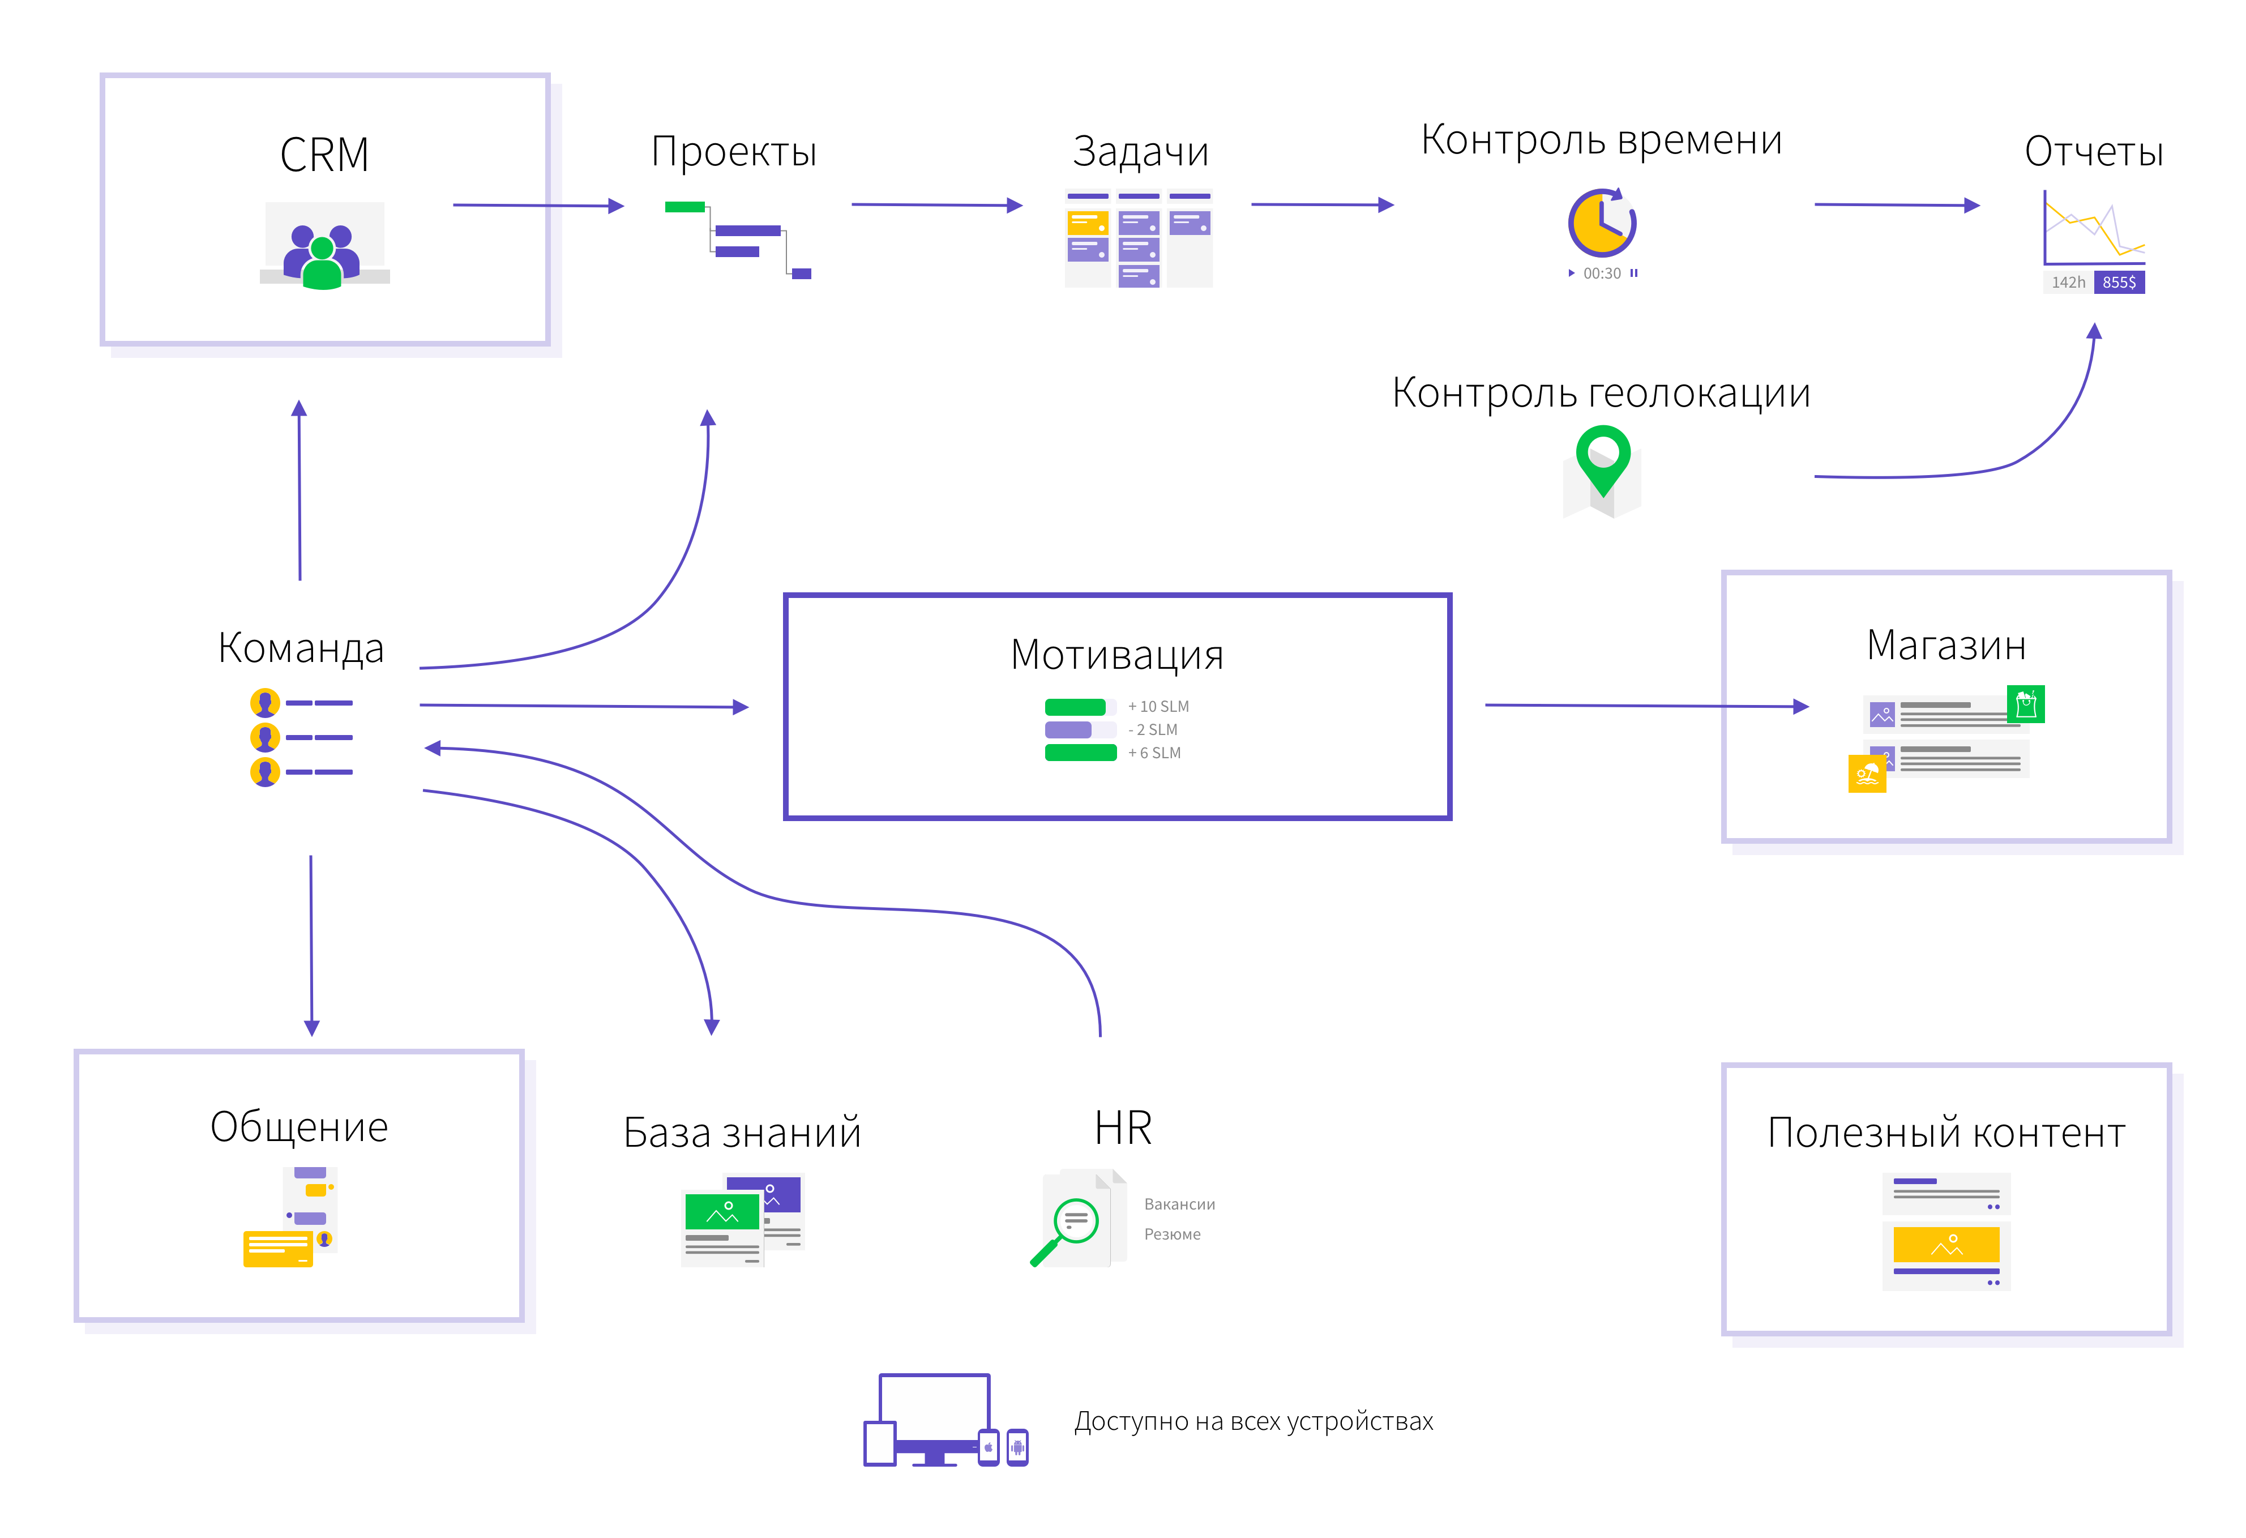Click the chat bubbles icon under Общение

point(290,1216)
